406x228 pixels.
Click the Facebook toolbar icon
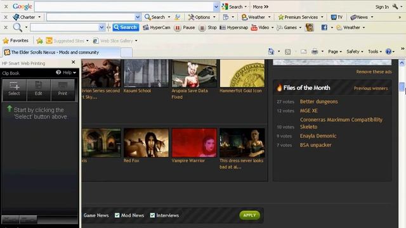click(x=324, y=27)
